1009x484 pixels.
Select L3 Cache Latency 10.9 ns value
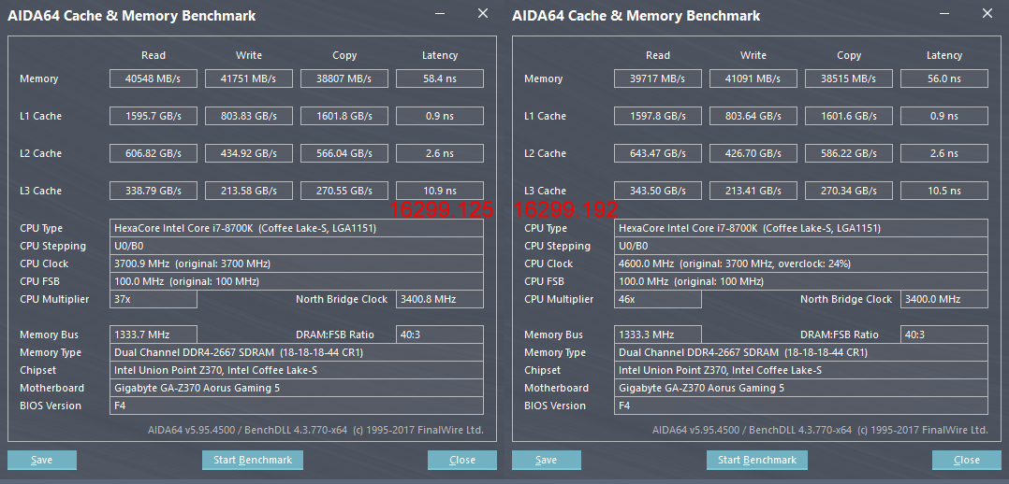[440, 191]
